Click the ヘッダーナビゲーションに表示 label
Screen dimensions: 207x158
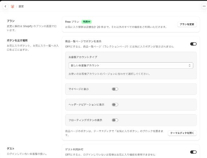point(86,105)
